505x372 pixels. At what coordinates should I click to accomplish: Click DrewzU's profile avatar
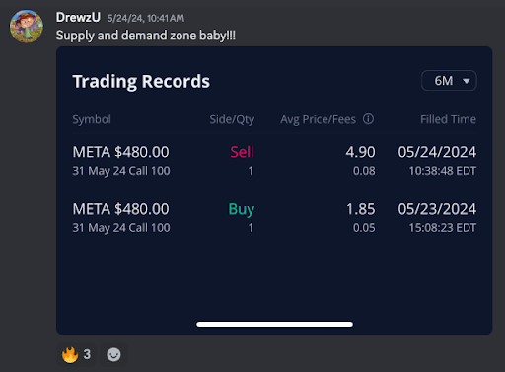pyautogui.click(x=27, y=27)
